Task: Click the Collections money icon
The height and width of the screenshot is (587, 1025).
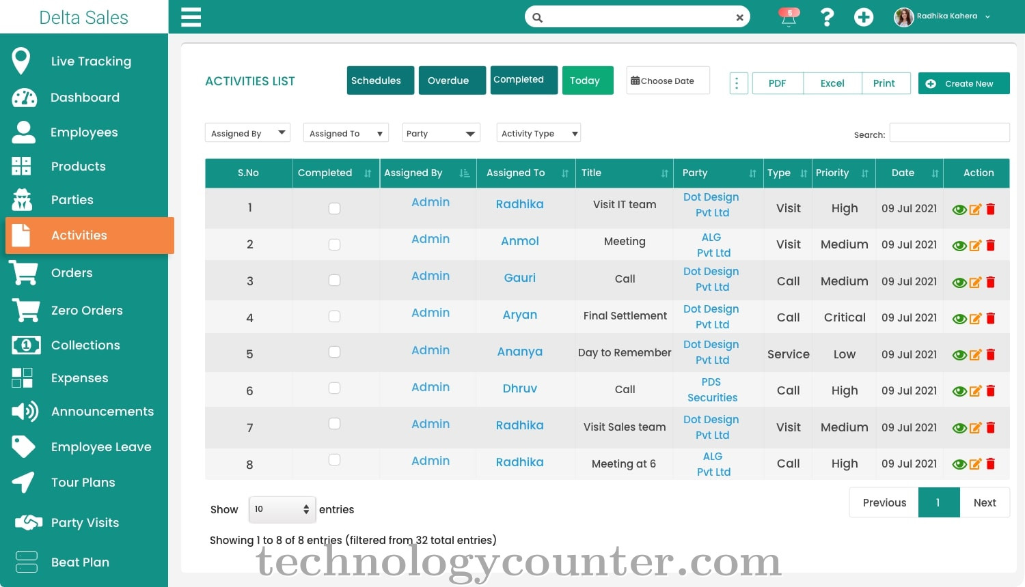Action: coord(26,345)
